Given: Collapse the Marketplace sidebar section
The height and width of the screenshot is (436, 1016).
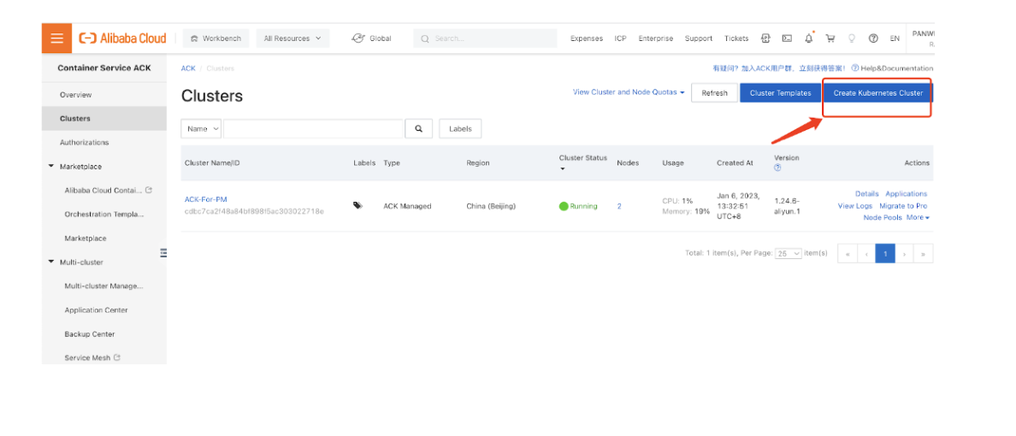Looking at the screenshot, I should coord(51,167).
